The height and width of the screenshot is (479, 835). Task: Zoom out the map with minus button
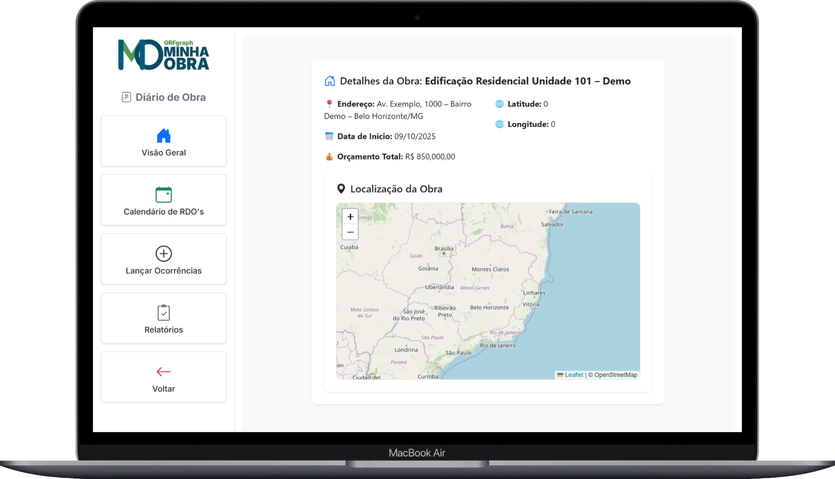click(350, 232)
